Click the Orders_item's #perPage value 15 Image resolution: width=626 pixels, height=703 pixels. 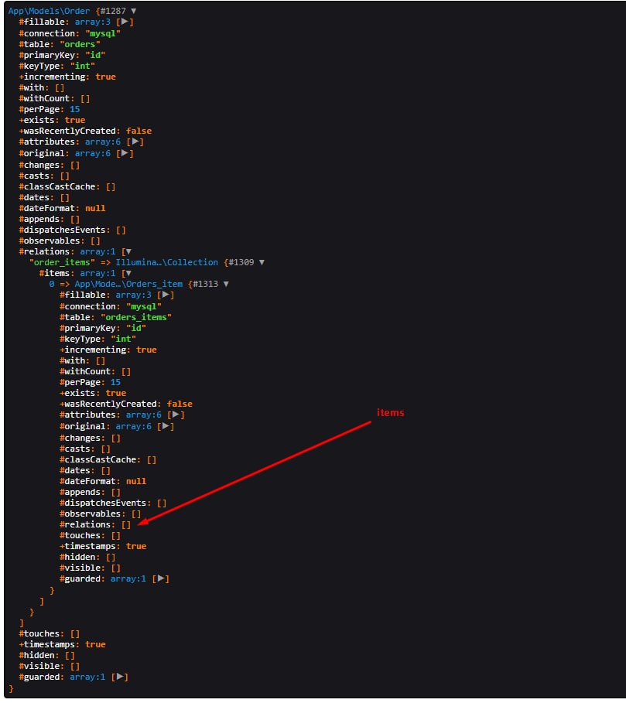(x=116, y=383)
